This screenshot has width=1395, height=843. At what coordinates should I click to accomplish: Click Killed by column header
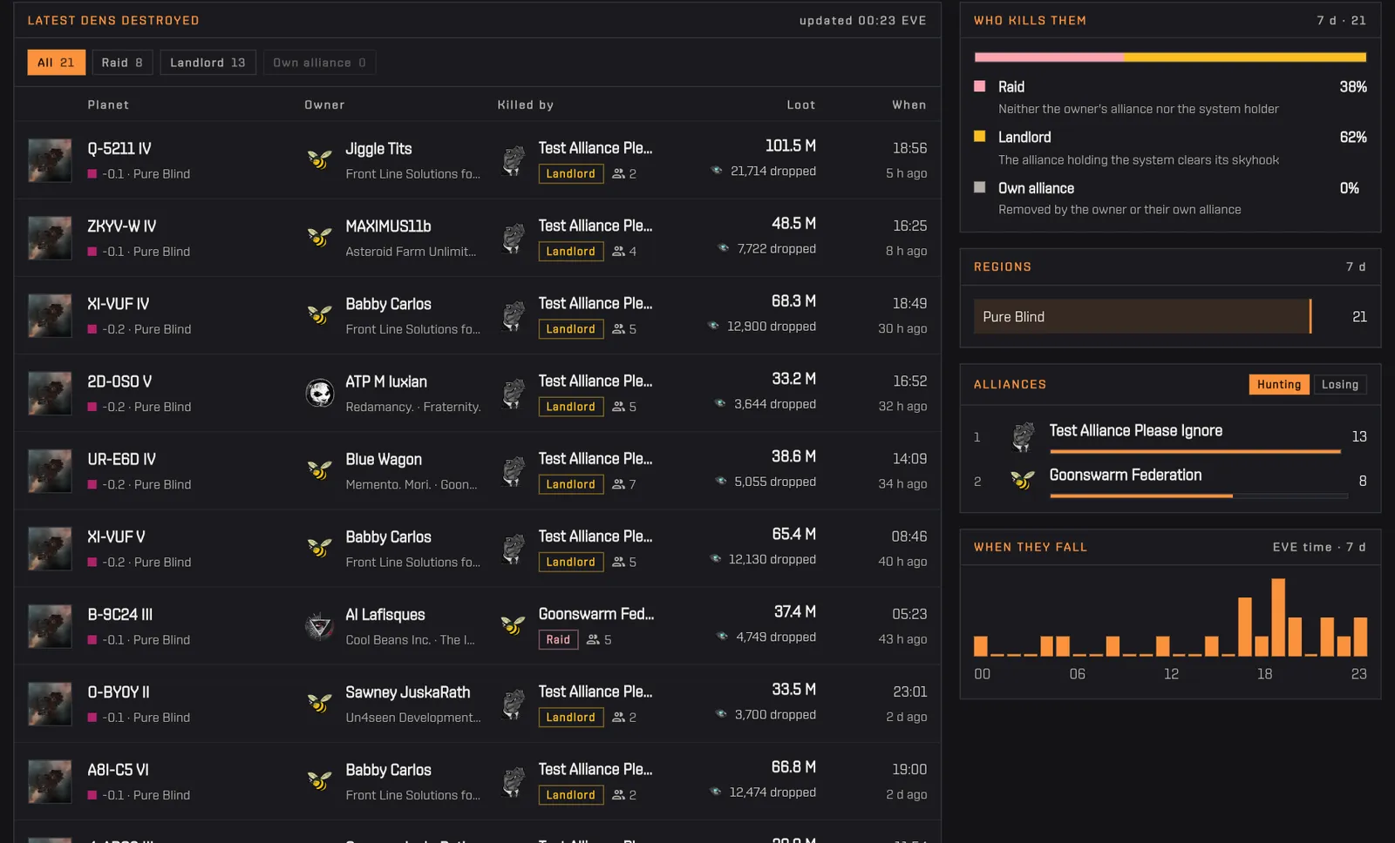(x=526, y=105)
